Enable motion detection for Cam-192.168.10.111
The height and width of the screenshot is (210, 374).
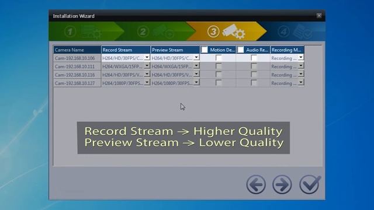(218, 66)
